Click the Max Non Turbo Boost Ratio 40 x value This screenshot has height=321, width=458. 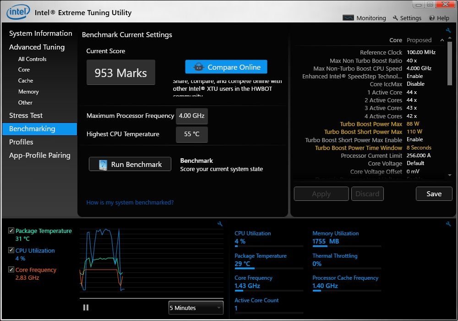click(x=412, y=61)
